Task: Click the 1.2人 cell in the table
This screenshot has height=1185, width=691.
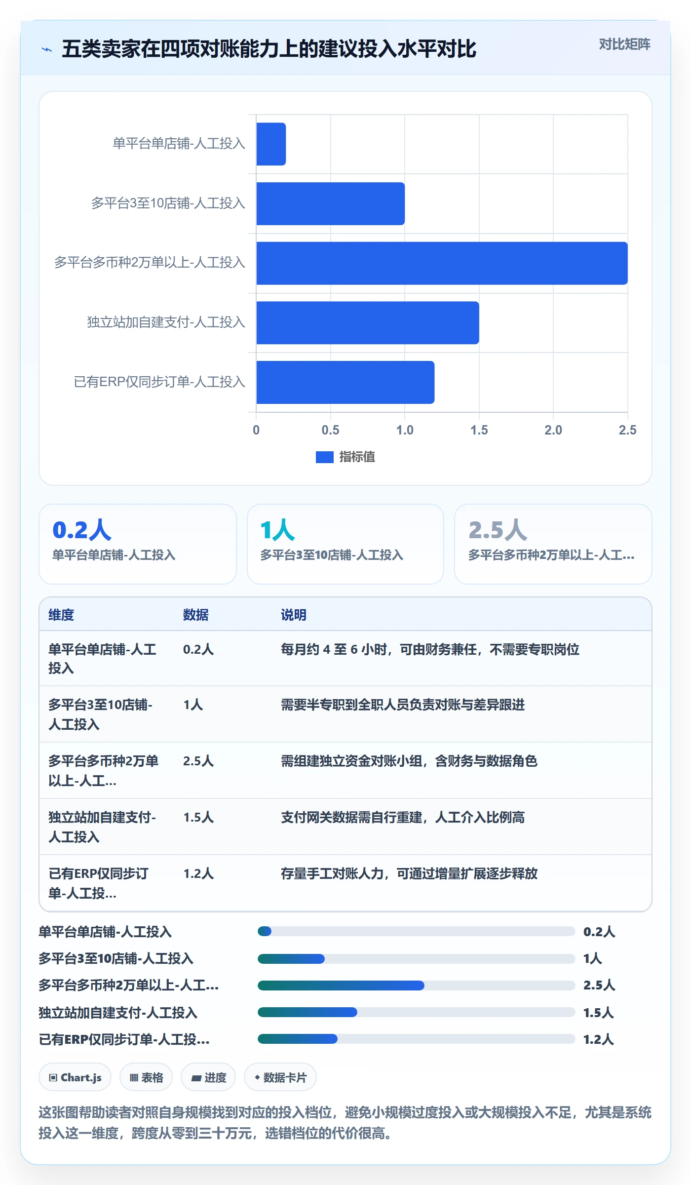Action: click(198, 873)
